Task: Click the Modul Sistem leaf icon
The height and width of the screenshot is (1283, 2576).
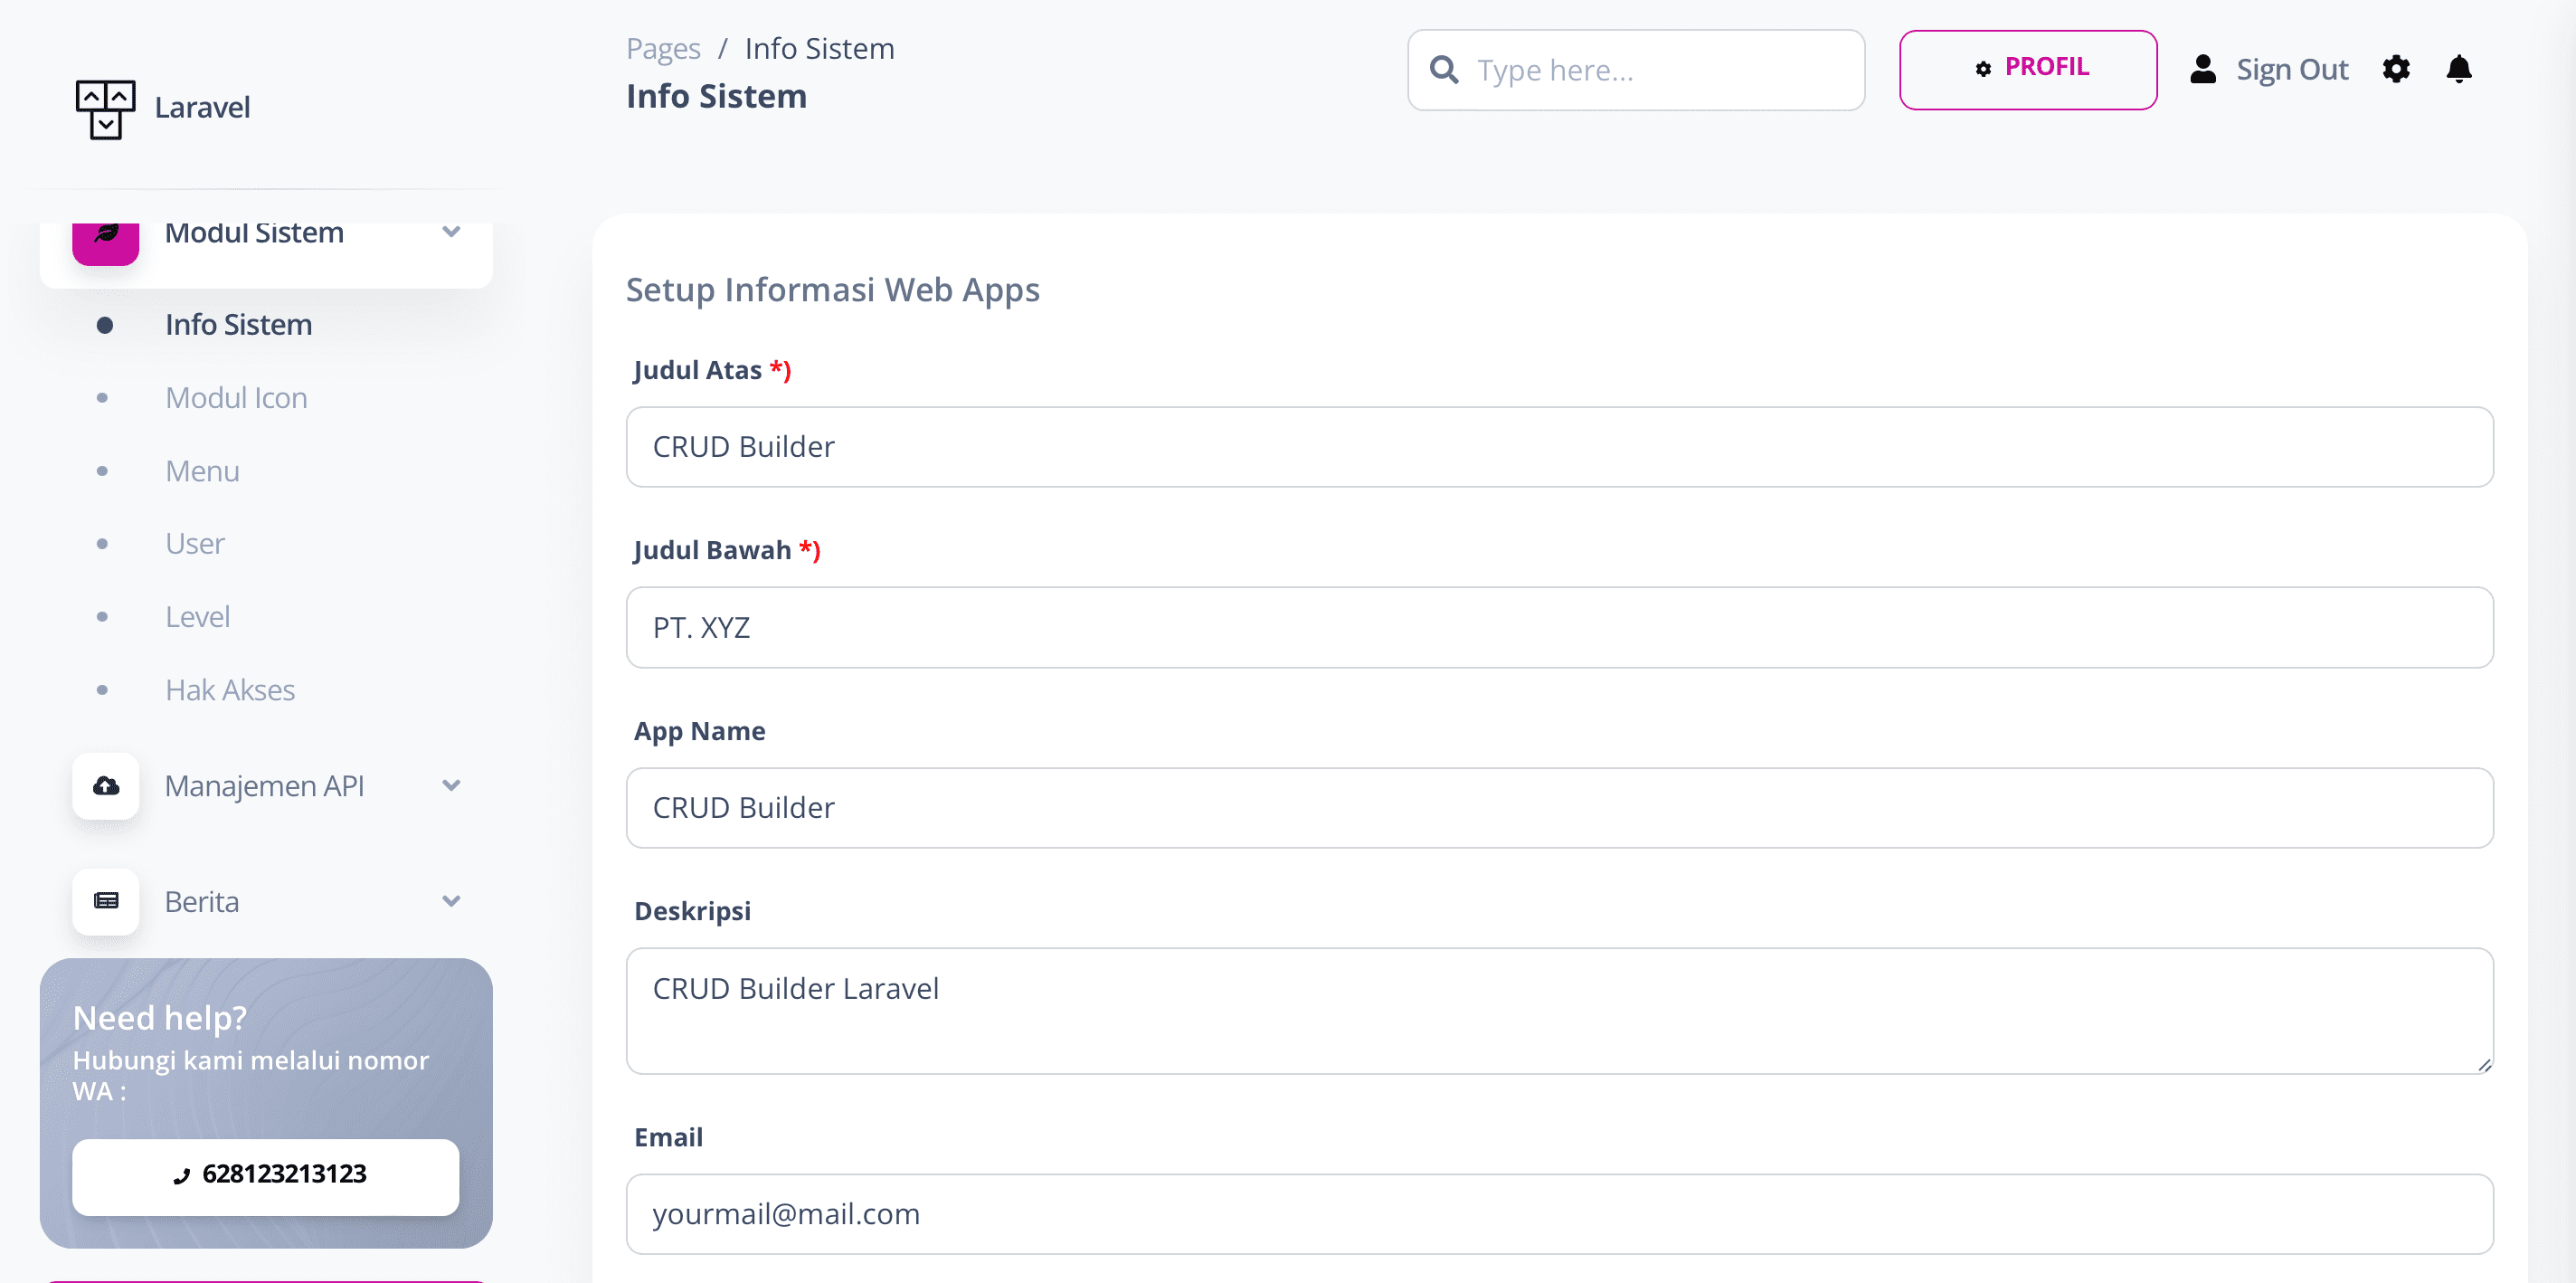Action: tap(105, 236)
